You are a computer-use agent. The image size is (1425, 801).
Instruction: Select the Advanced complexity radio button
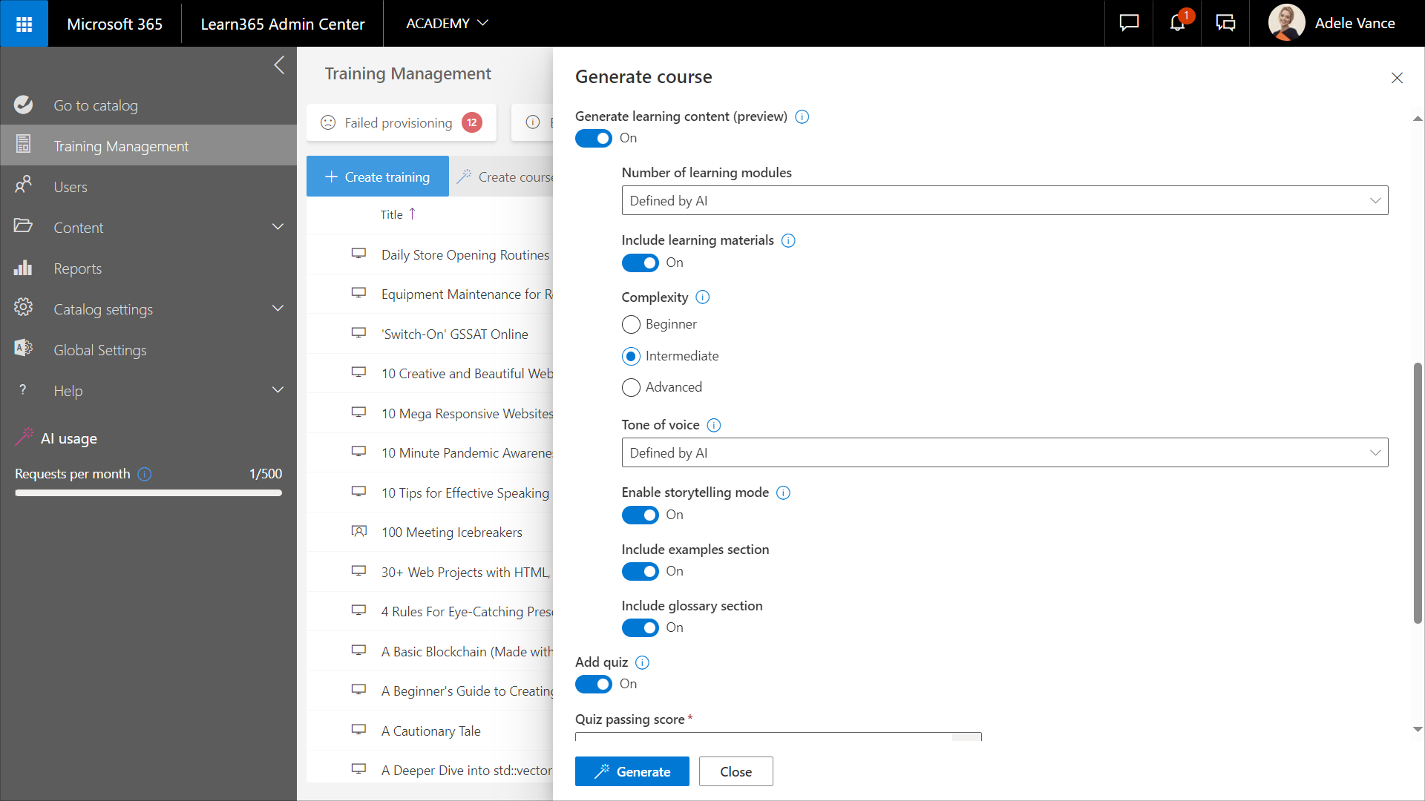[x=631, y=387]
